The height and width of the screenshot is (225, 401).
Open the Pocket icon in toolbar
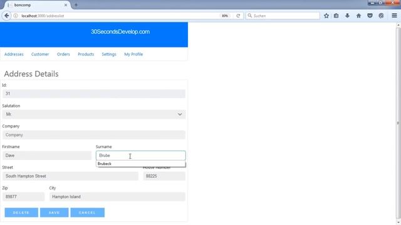[x=370, y=16]
